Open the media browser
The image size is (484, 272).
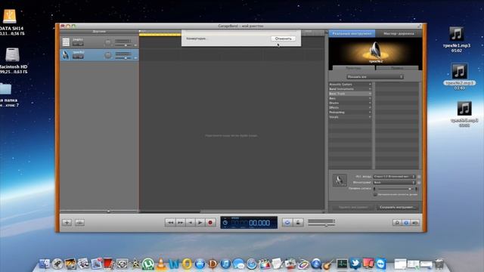pos(415,222)
